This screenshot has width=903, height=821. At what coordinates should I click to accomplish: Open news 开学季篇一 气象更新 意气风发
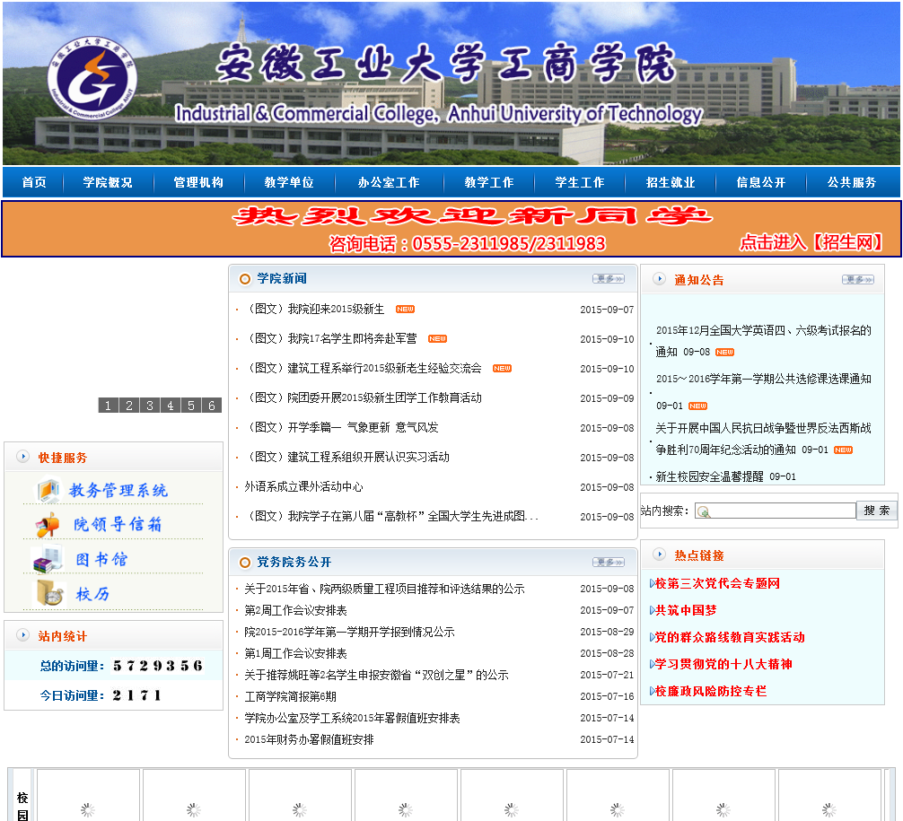point(341,428)
